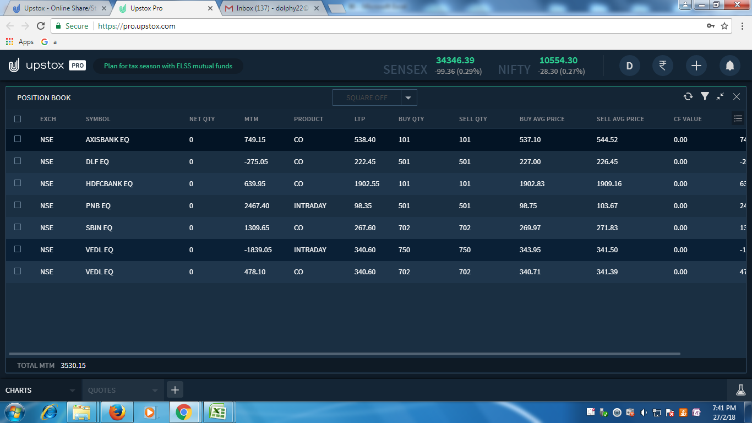
Task: Click PNB EQ symbol cell
Action: point(98,205)
